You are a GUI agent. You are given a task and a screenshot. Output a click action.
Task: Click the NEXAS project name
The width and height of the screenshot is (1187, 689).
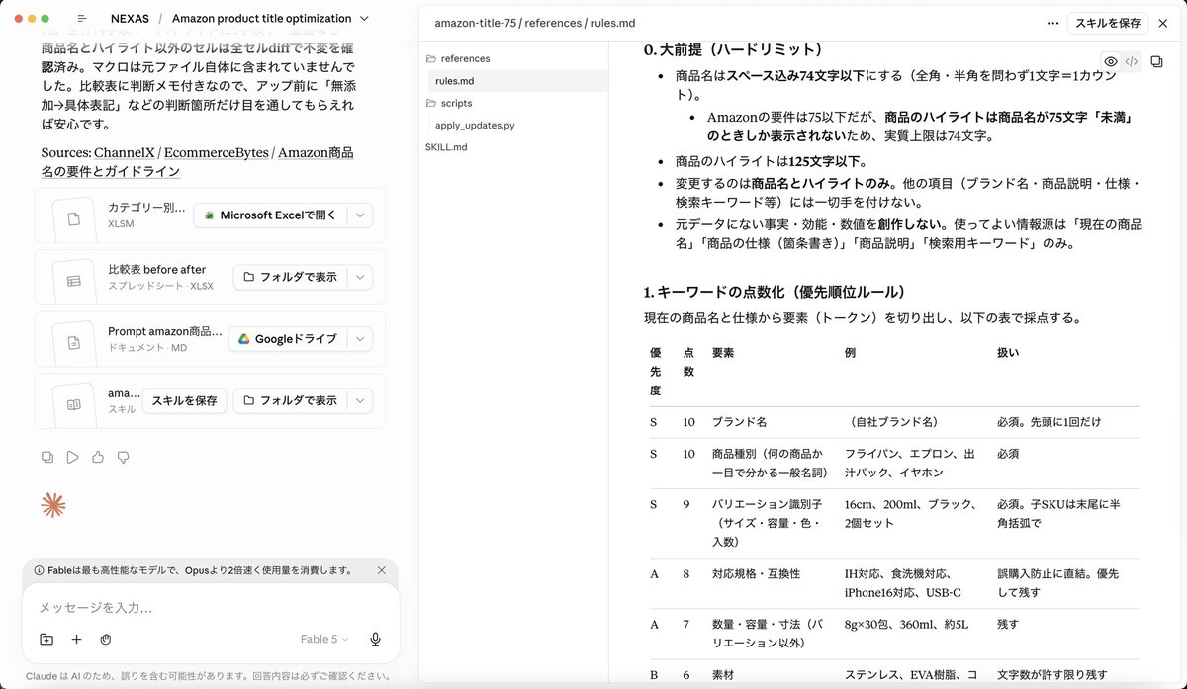click(x=131, y=19)
